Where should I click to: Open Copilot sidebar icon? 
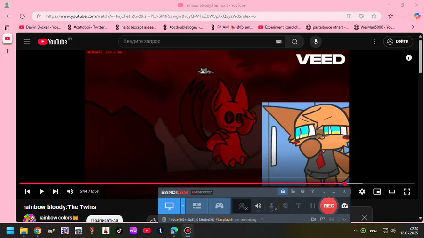point(417,16)
